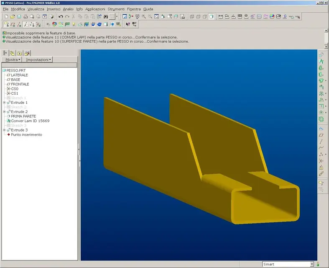Click the Repaint screen icon
This screenshot has width=329, height=268.
click(x=125, y=17)
